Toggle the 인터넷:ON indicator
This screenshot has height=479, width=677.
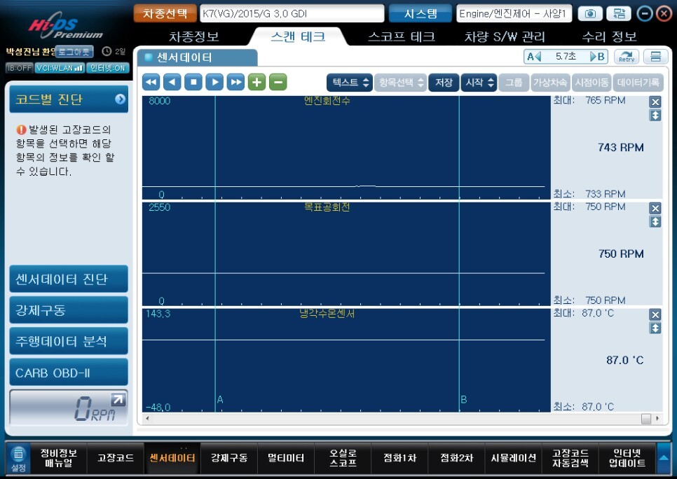click(107, 68)
